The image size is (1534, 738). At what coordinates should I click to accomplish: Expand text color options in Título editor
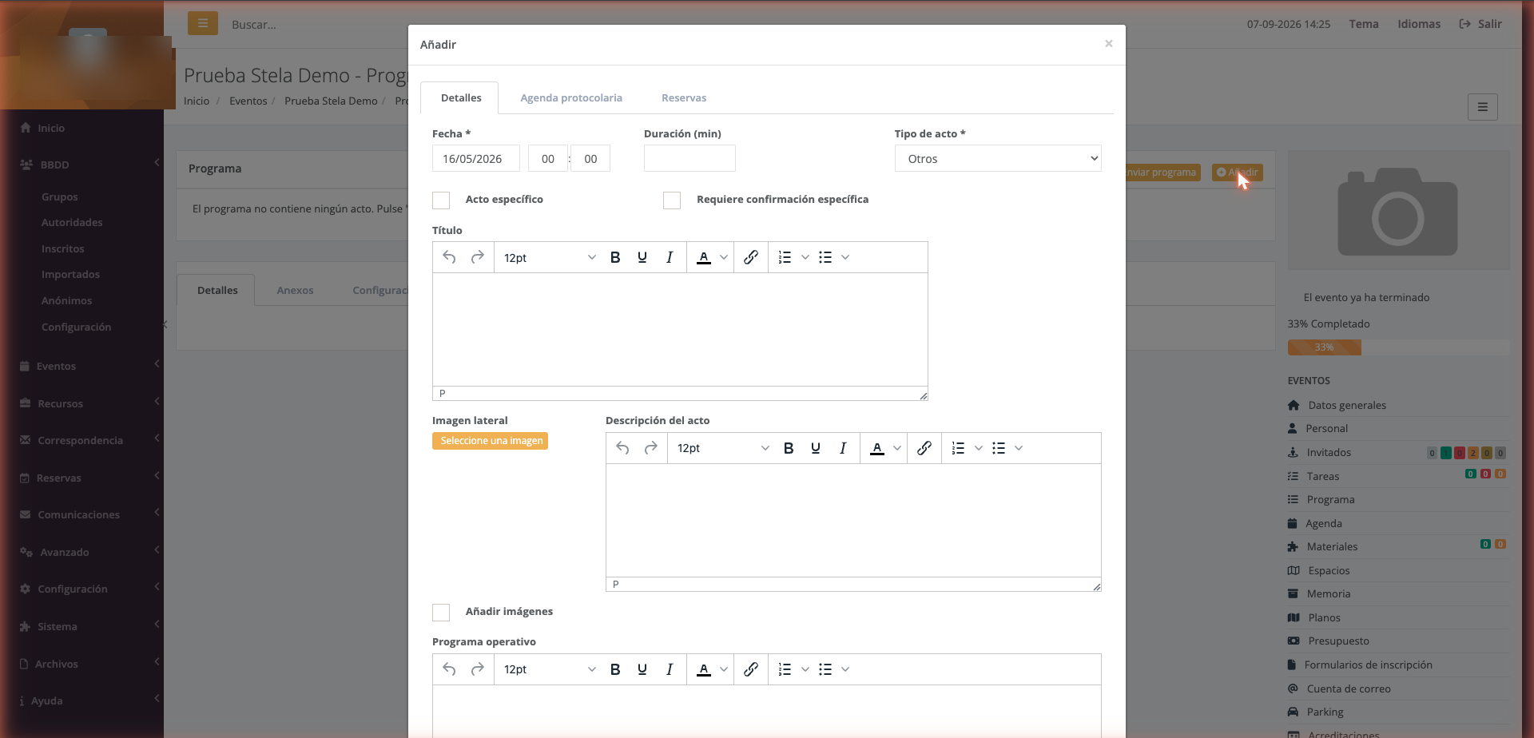tap(724, 257)
